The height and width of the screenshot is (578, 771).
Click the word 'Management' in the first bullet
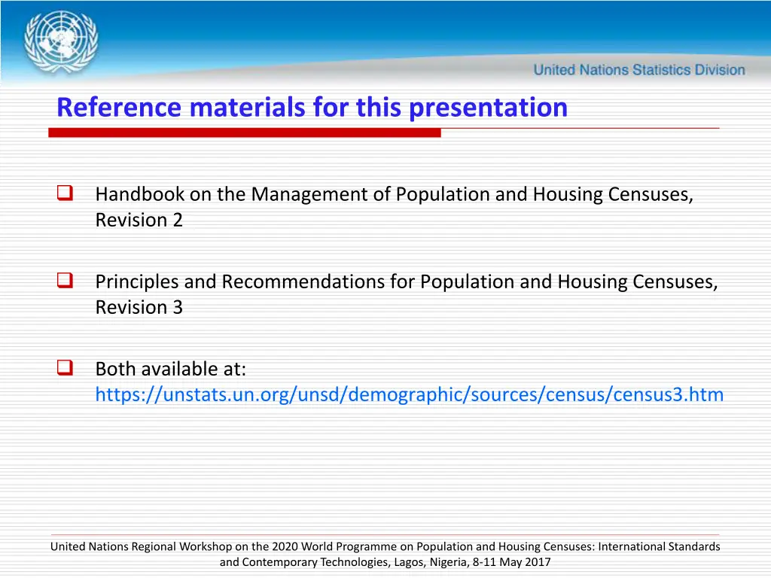click(314, 194)
